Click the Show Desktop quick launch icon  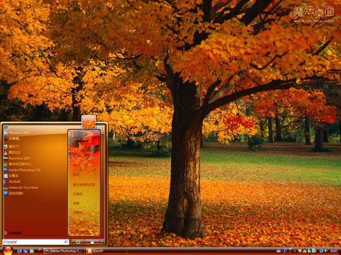[19, 251]
